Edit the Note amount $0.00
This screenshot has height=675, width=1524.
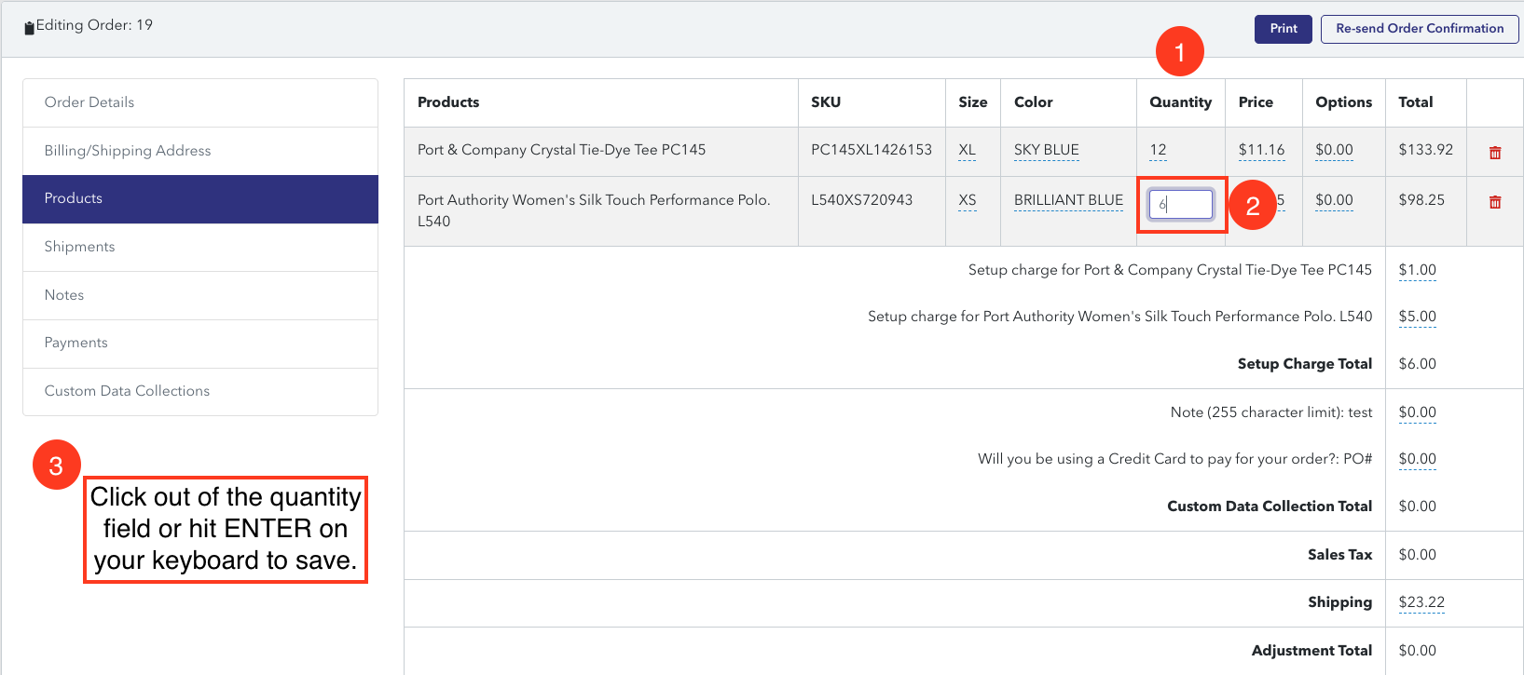pos(1417,412)
